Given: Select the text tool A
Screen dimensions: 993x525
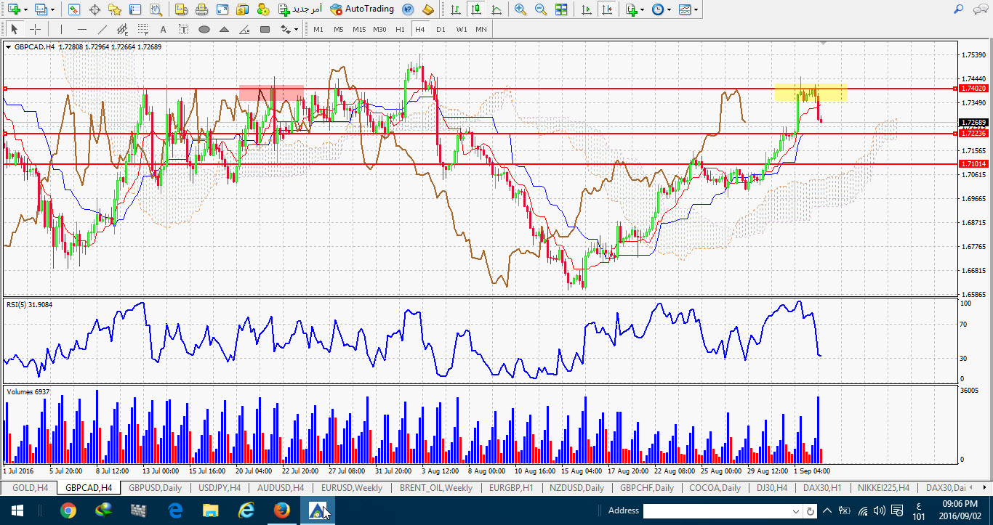Looking at the screenshot, I should coord(163,29).
